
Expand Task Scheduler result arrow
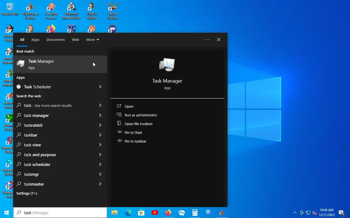(100, 87)
